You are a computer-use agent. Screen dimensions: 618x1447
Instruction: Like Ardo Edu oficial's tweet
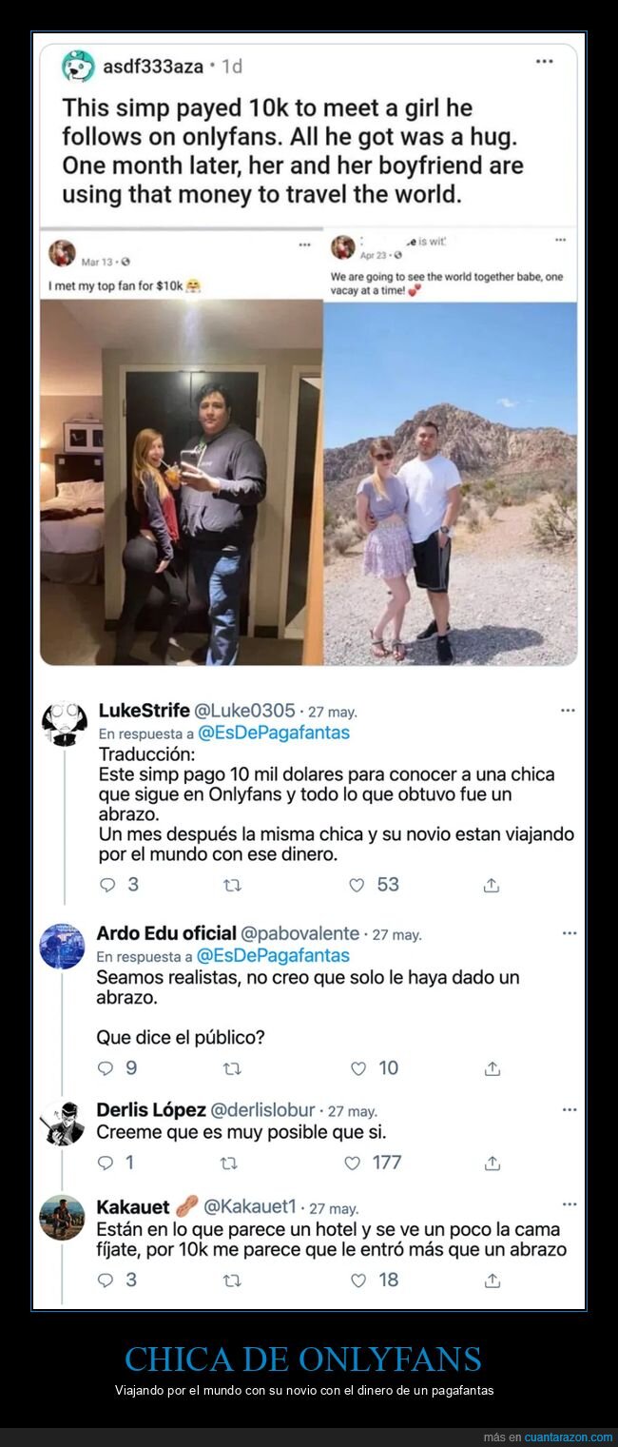(358, 1068)
